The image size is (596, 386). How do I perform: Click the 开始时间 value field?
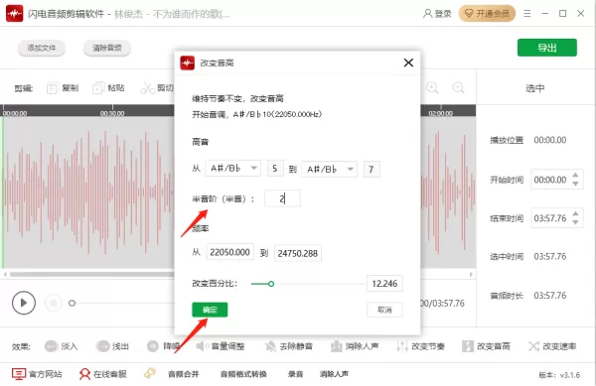pyautogui.click(x=550, y=180)
